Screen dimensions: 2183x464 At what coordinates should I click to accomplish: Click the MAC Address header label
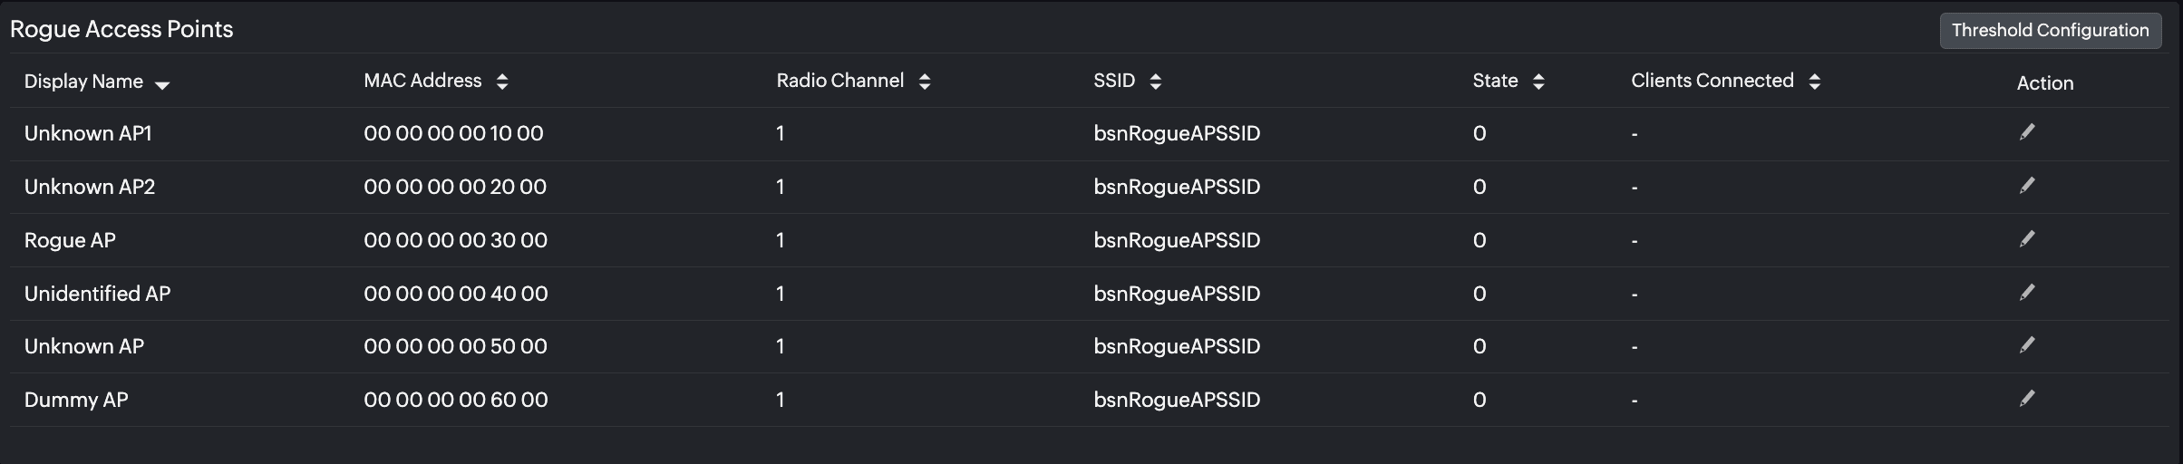click(x=422, y=81)
